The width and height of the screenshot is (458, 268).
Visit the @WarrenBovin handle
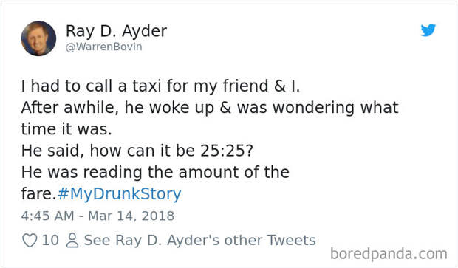[x=103, y=47]
